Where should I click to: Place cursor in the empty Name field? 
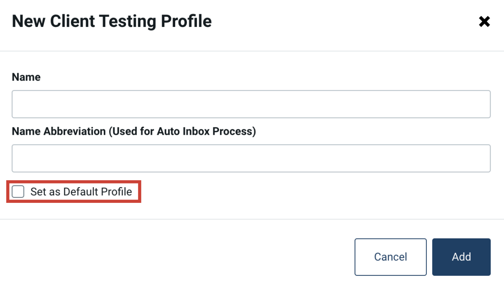pyautogui.click(x=251, y=104)
